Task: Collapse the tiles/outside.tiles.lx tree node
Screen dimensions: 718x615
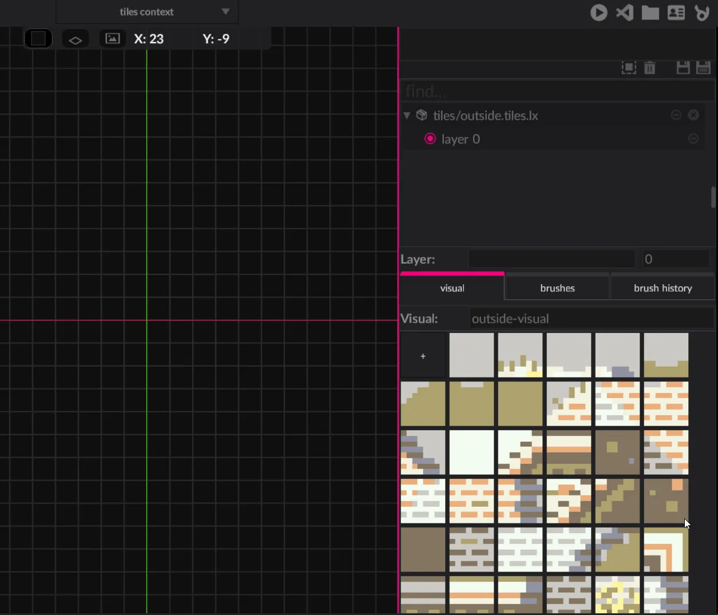Action: 407,116
